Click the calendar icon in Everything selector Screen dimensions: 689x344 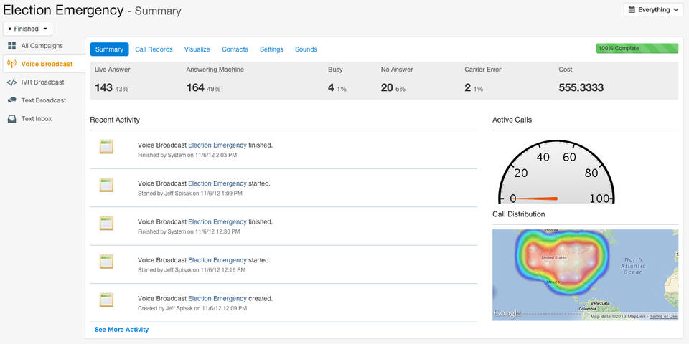632,10
